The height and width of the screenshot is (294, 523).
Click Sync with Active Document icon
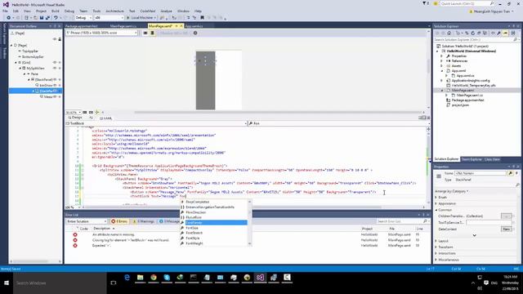(x=467, y=33)
